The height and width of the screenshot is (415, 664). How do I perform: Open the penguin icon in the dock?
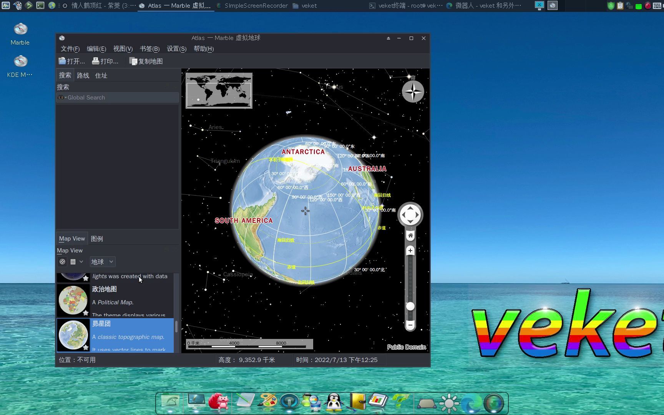pos(334,403)
